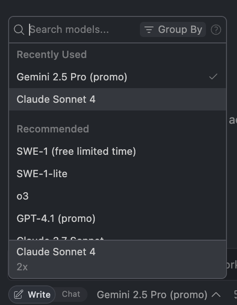
Task: Click the Claude Sonnet 4 2x info footer
Action: (x=118, y=259)
